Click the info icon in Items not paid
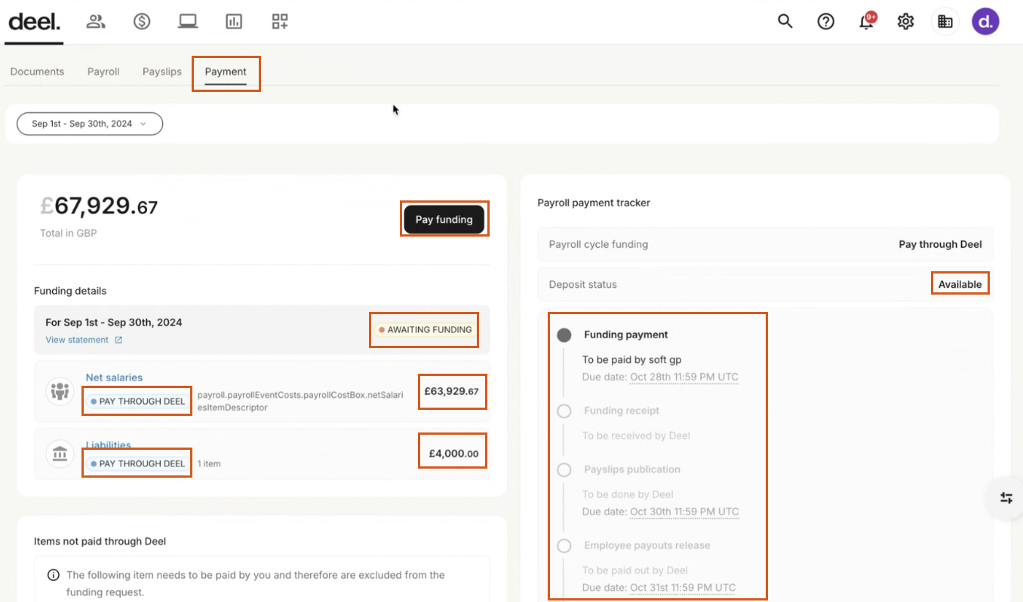The image size is (1023, 602). (x=54, y=575)
